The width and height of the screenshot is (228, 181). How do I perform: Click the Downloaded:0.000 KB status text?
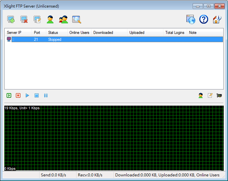tap(136, 175)
